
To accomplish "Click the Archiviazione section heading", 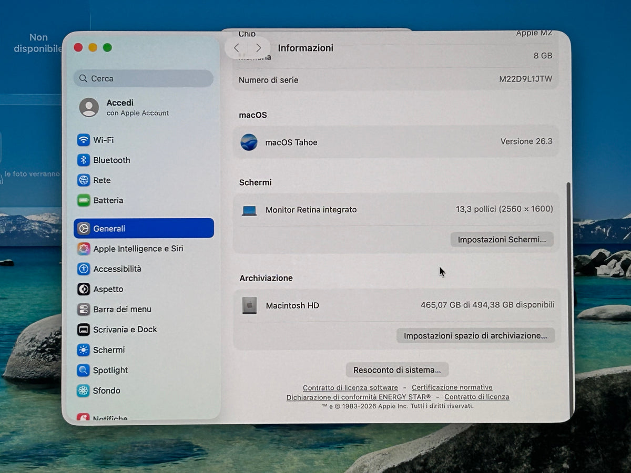I will tap(266, 278).
